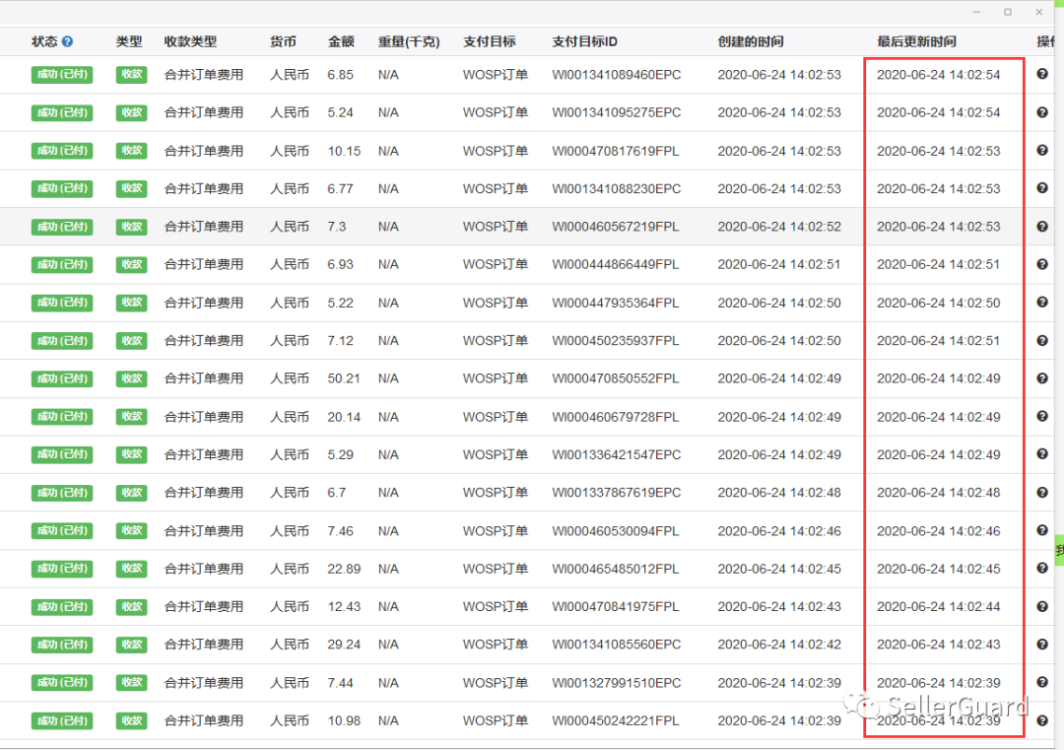Click amount 50.21 cell
This screenshot has width=1064, height=750.
coord(344,378)
